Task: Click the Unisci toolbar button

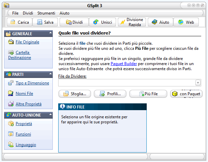Action: (x=102, y=22)
